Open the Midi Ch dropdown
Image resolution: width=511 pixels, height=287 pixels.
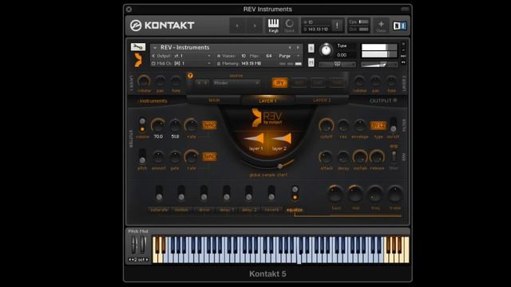181,64
